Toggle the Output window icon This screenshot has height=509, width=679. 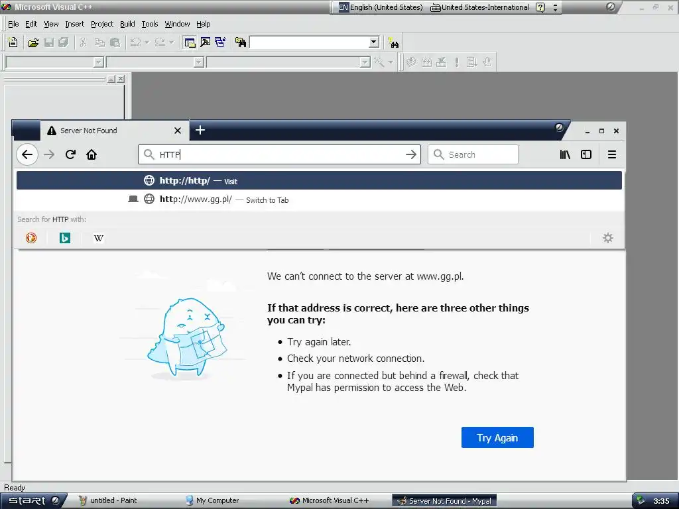[206, 42]
